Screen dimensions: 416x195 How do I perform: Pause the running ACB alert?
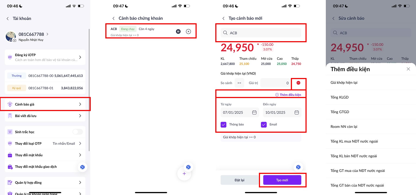[178, 32]
